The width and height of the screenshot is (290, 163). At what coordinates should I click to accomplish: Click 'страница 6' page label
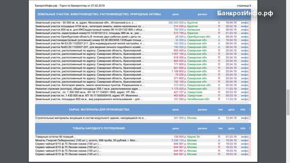click(244, 6)
